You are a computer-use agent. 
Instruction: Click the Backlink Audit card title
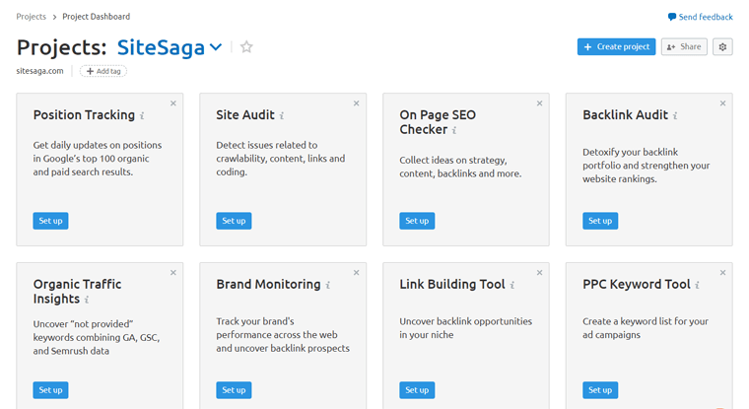point(625,115)
